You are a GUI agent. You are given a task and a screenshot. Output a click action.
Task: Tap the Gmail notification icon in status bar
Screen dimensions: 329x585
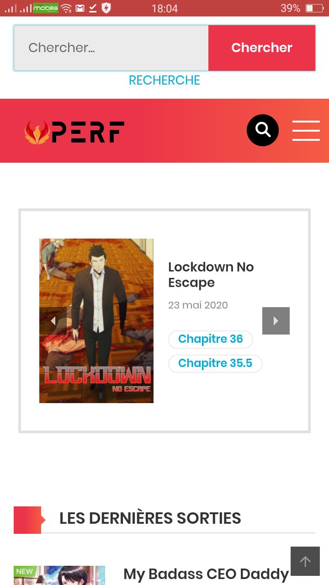pos(80,8)
